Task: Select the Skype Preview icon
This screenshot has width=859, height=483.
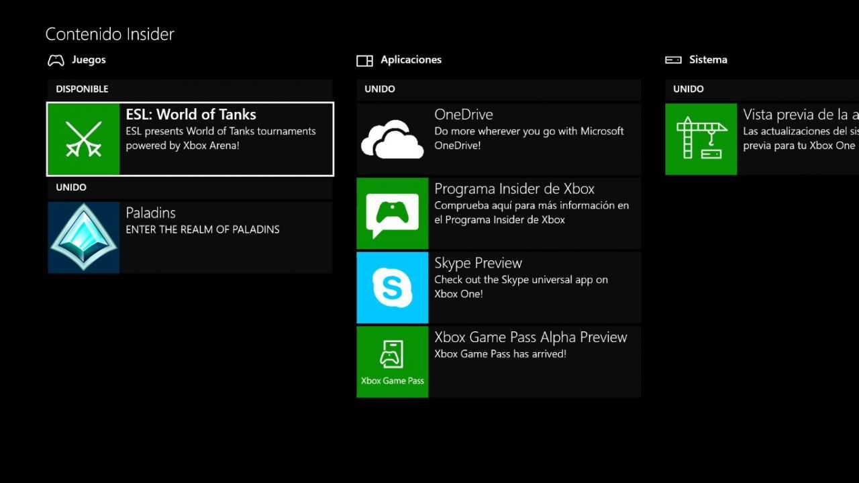Action: (x=392, y=287)
